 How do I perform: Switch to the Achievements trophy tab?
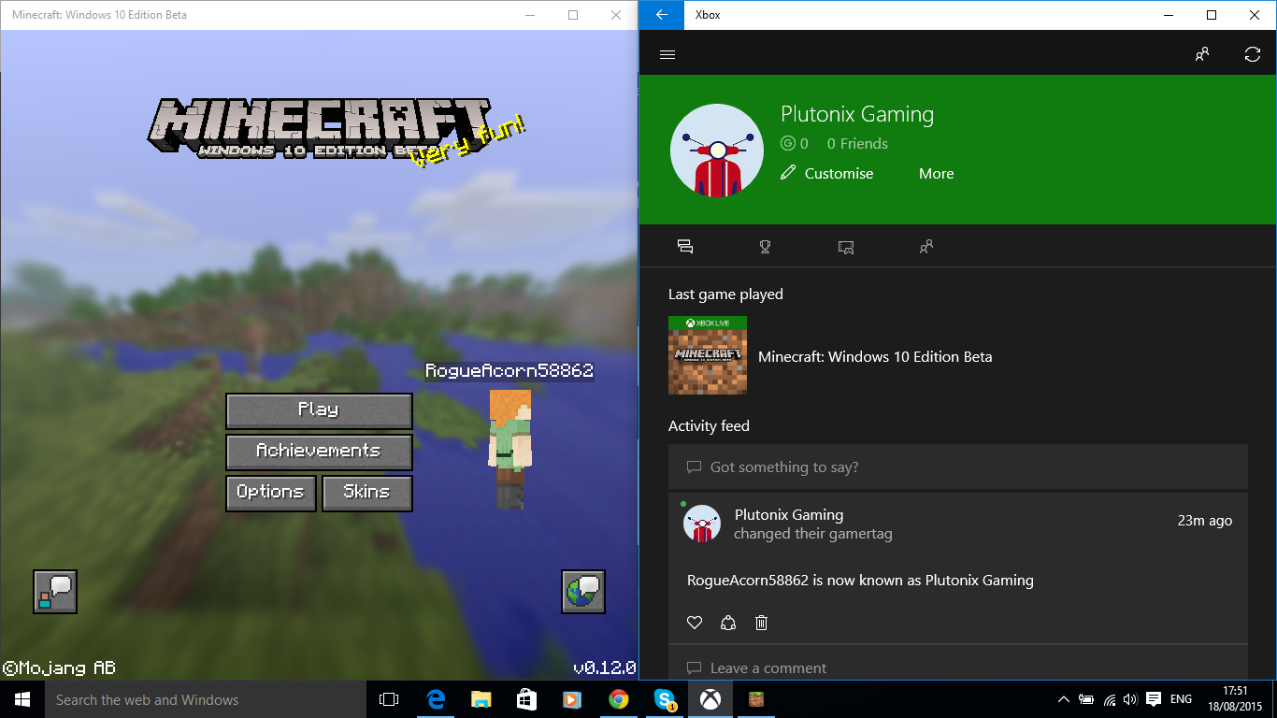pyautogui.click(x=765, y=247)
